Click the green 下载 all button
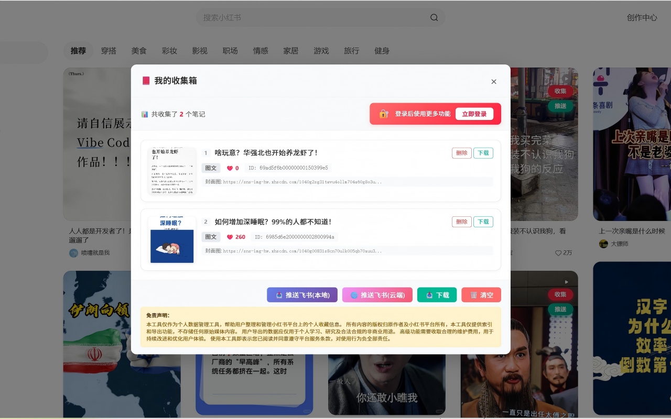 click(437, 295)
